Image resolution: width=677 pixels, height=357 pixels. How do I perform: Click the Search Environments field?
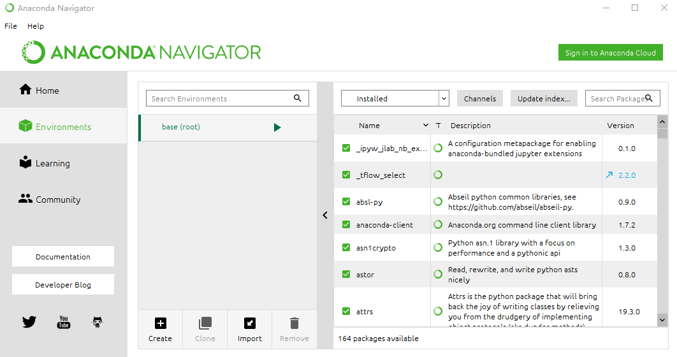coord(228,98)
